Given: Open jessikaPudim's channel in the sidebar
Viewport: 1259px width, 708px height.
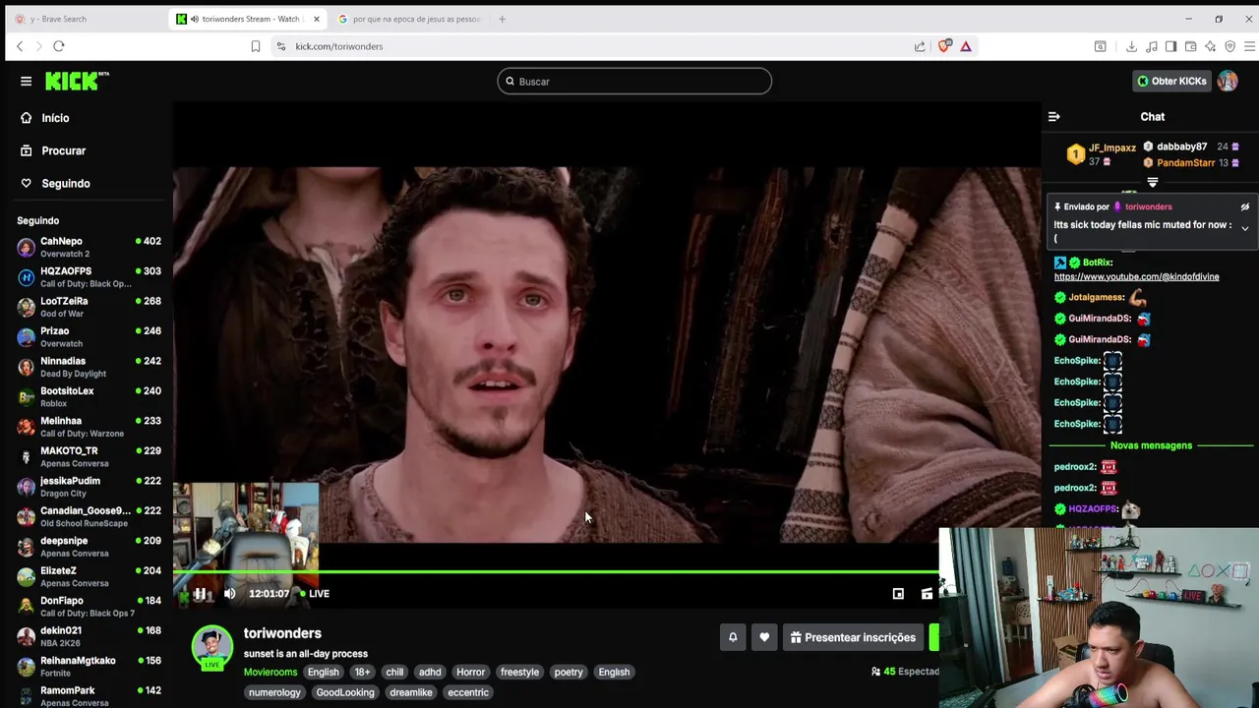Looking at the screenshot, I should [89, 487].
